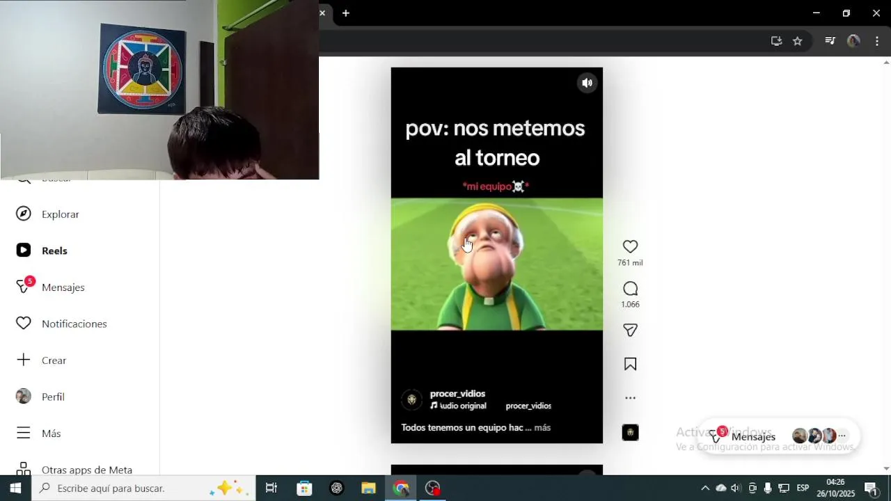Image resolution: width=891 pixels, height=501 pixels.
Task: Click microphone tray icon
Action: pos(768,488)
